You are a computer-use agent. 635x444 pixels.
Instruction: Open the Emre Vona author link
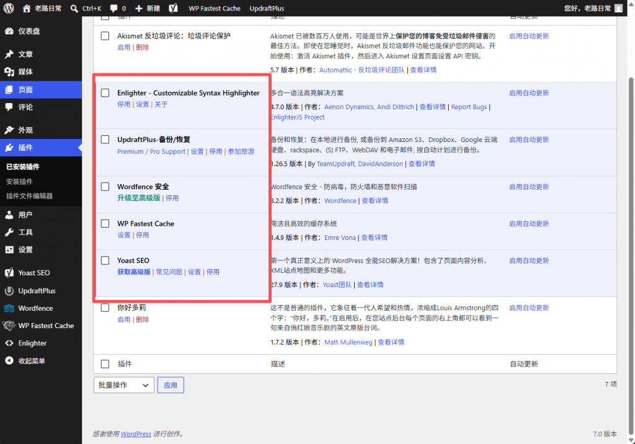point(340,238)
